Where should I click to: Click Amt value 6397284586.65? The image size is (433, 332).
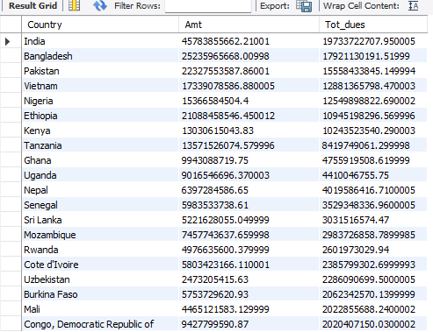point(215,190)
